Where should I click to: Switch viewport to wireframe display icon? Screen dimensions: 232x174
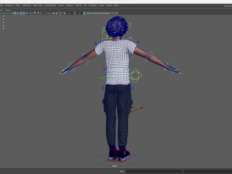(x=12, y=13)
